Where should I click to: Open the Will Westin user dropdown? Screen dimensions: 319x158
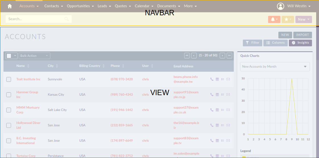299,6
